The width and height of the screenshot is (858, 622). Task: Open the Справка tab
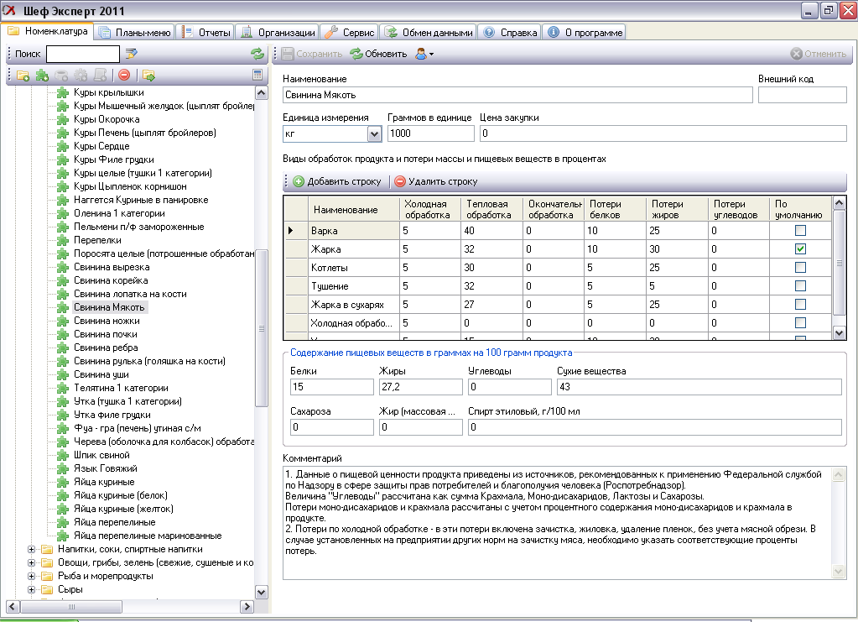coord(510,32)
